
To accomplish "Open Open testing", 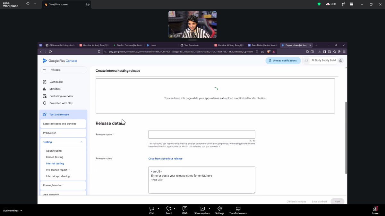I will click(54, 151).
